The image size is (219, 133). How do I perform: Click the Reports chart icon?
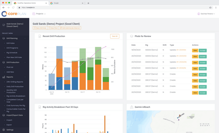[4, 77]
